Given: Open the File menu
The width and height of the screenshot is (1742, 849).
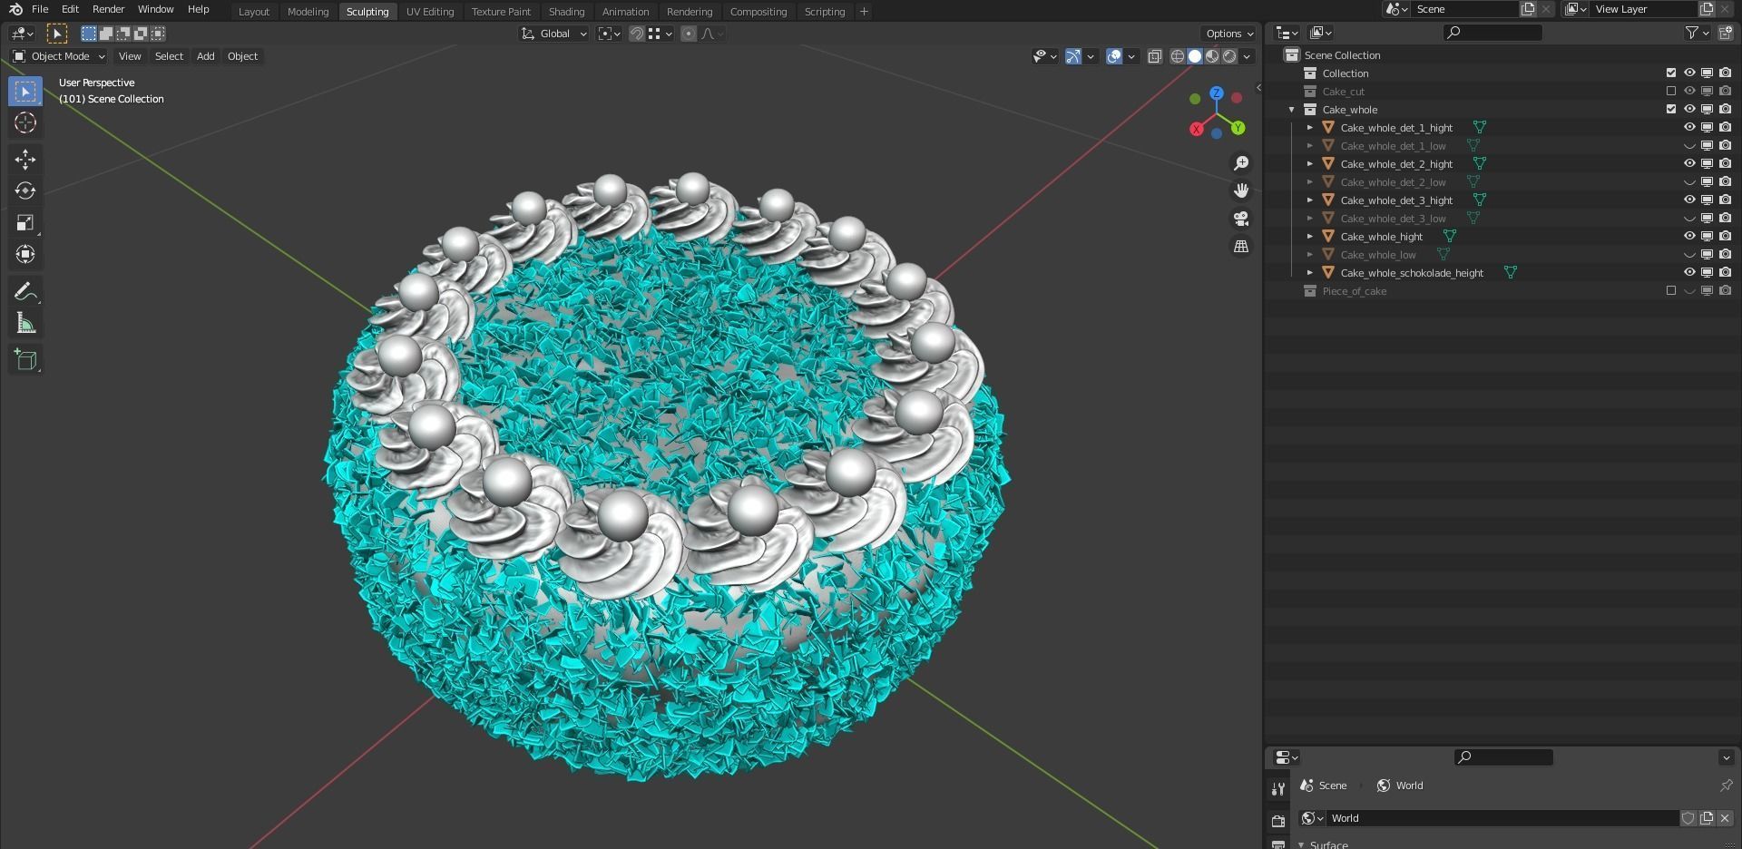Looking at the screenshot, I should click(x=40, y=9).
